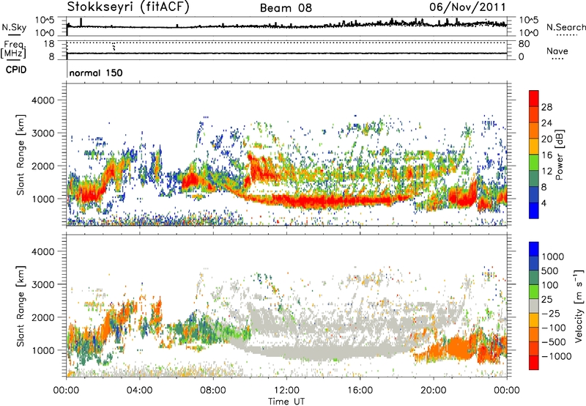Click "1000" range tick in power panel
Image resolution: width=586 pixels, height=406 pixels.
[43, 199]
